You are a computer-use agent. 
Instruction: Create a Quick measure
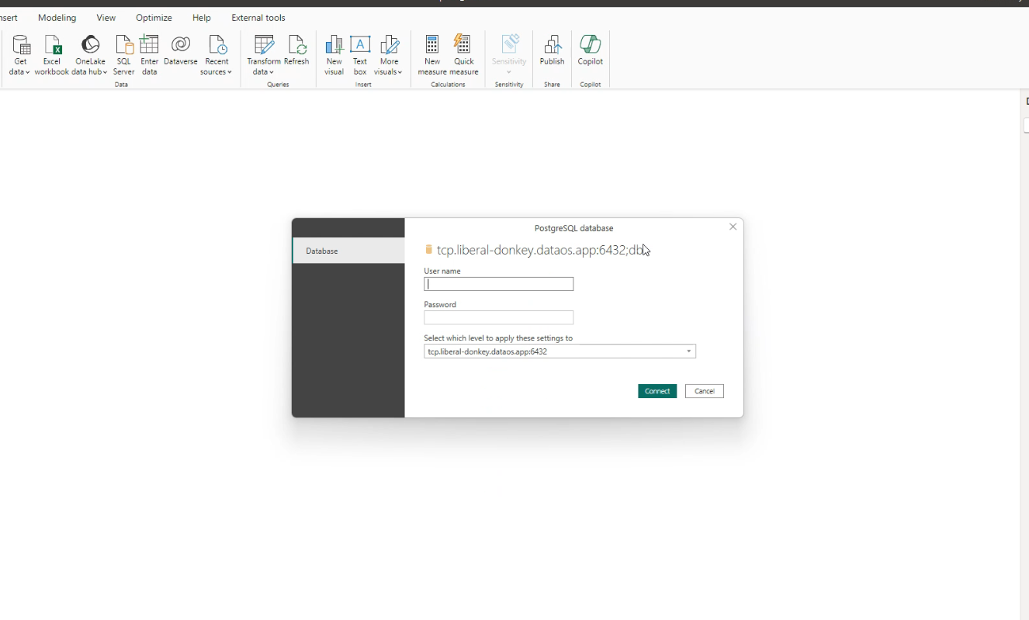464,55
